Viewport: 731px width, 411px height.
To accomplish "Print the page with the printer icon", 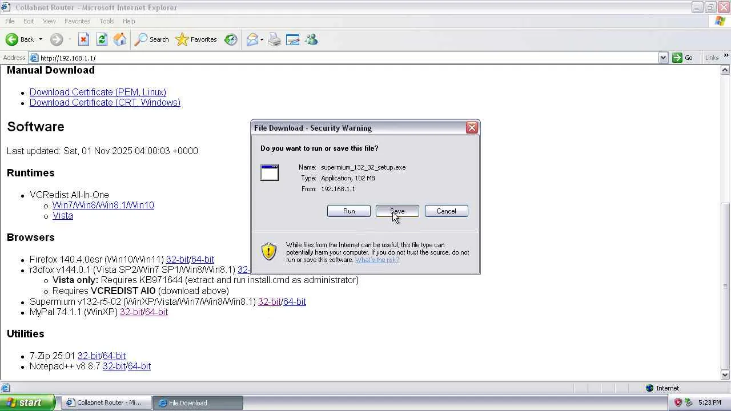I will tap(275, 39).
